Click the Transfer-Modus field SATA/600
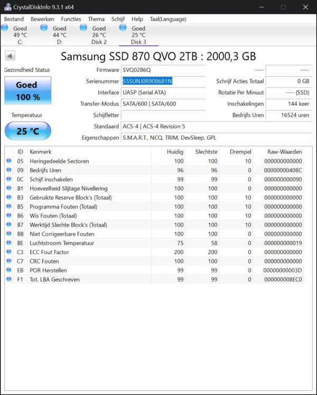 tap(163, 104)
